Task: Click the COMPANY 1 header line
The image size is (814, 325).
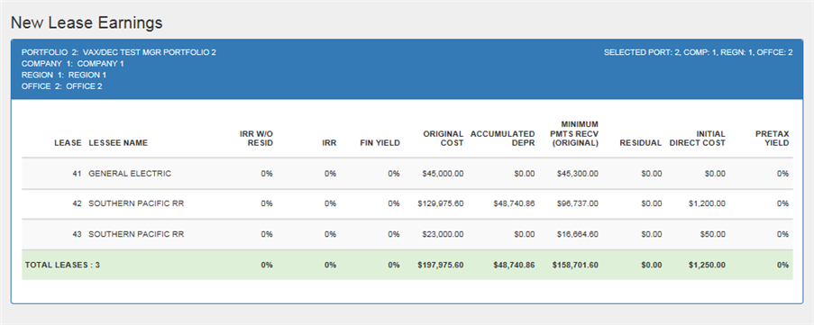Action: pyautogui.click(x=73, y=64)
